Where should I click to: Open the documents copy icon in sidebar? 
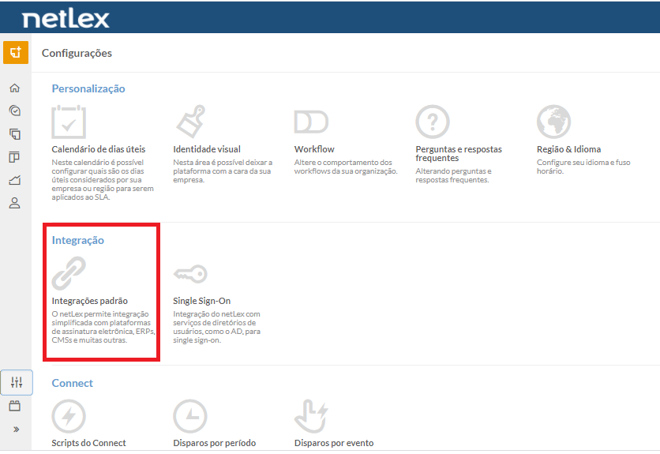[x=15, y=134]
